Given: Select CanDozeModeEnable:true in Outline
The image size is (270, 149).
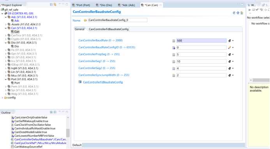Looking at the screenshot, I should point(31,132).
